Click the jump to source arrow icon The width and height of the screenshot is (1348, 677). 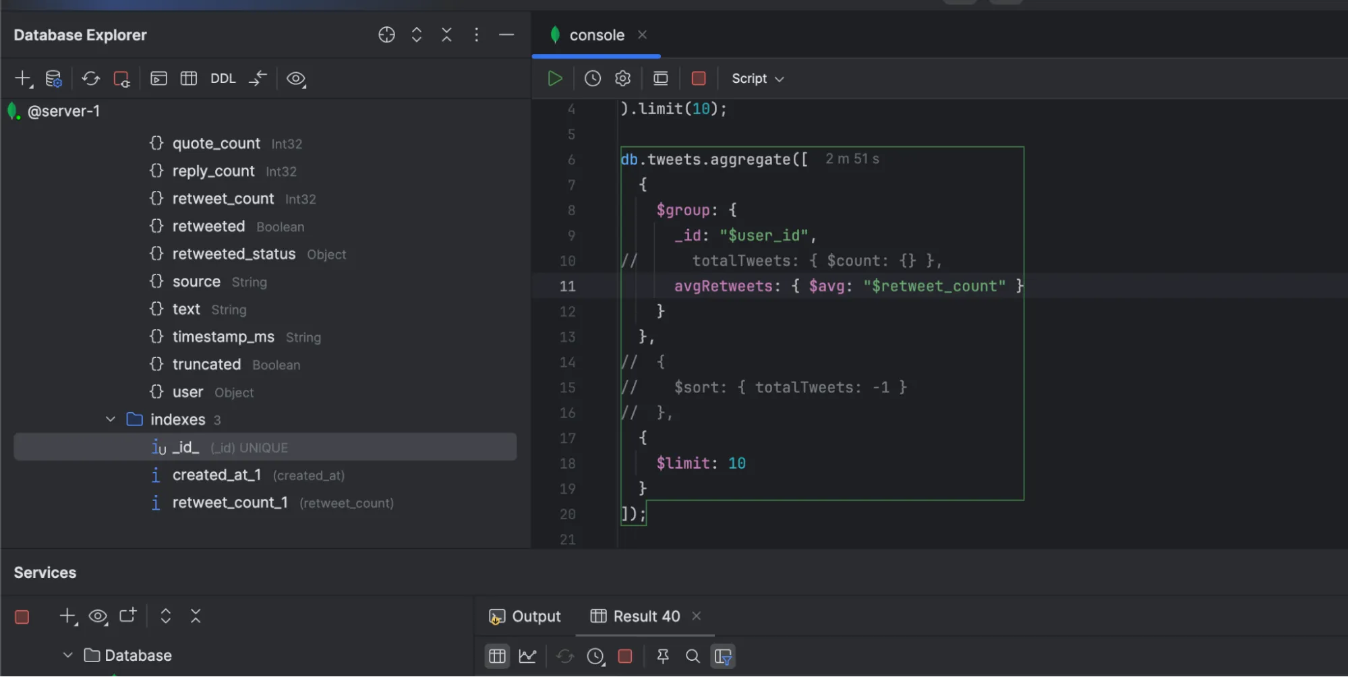pos(258,79)
